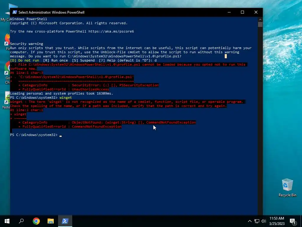Click the 'Select Administrator: Windows PowerShell' title text
This screenshot has width=302, height=227.
pos(51,12)
